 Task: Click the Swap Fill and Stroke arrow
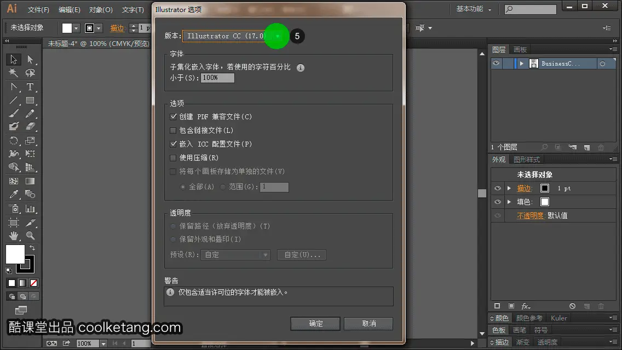pos(32,248)
